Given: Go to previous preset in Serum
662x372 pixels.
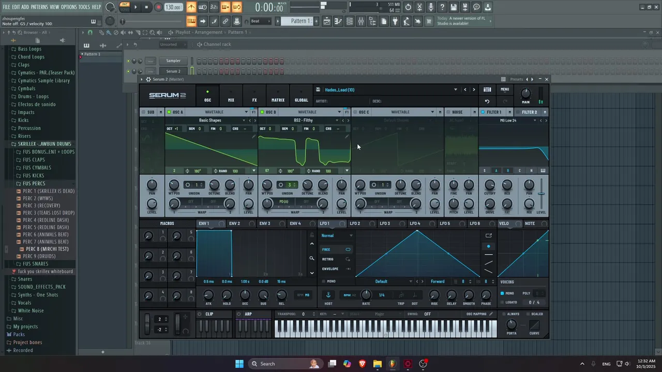Looking at the screenshot, I should (x=465, y=89).
